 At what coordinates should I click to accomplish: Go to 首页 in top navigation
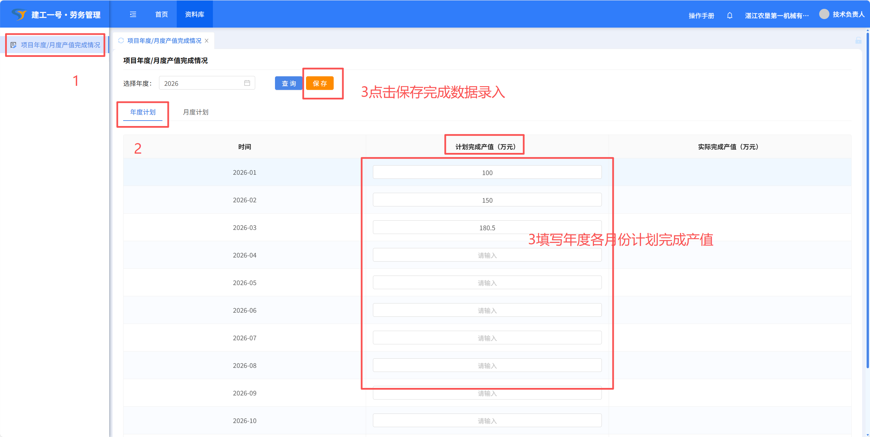point(161,14)
